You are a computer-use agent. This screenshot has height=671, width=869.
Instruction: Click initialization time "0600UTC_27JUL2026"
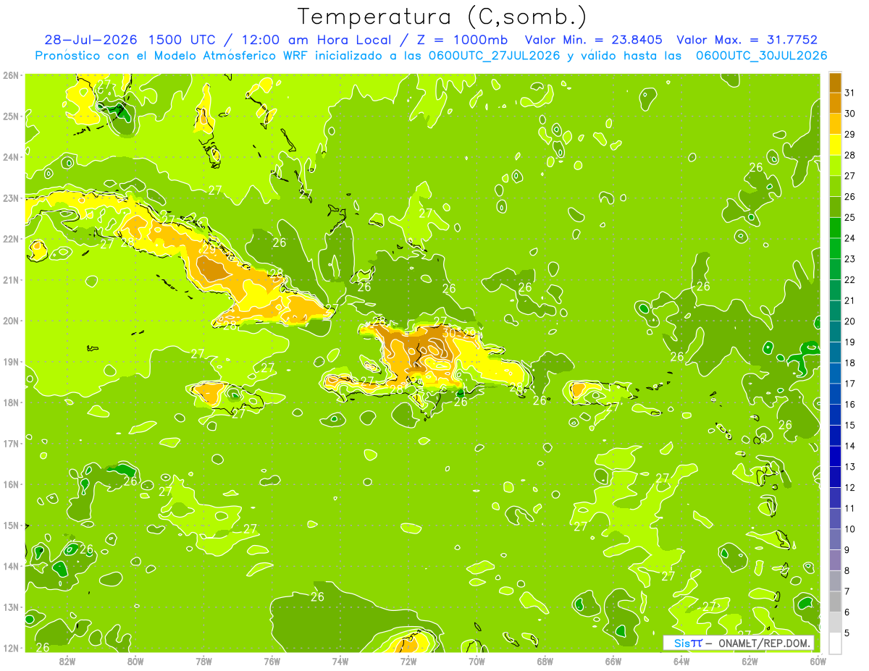point(495,55)
